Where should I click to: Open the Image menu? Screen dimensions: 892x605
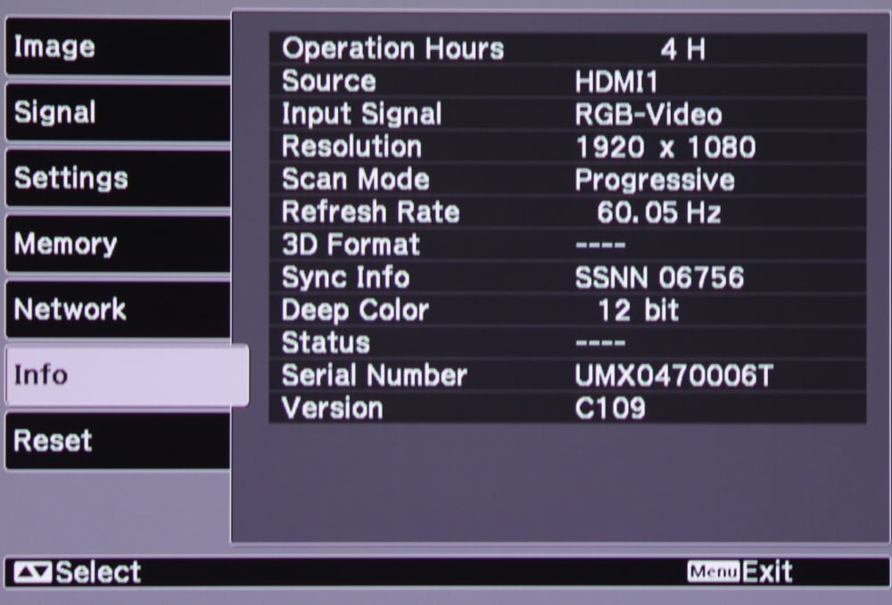pyautogui.click(x=118, y=46)
